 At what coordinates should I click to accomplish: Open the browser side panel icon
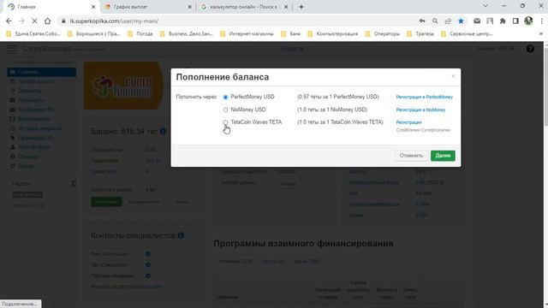[515, 21]
